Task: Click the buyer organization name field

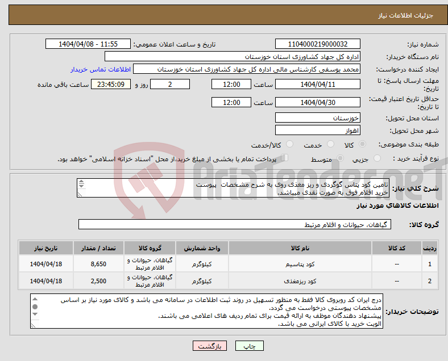Action: click(x=233, y=56)
